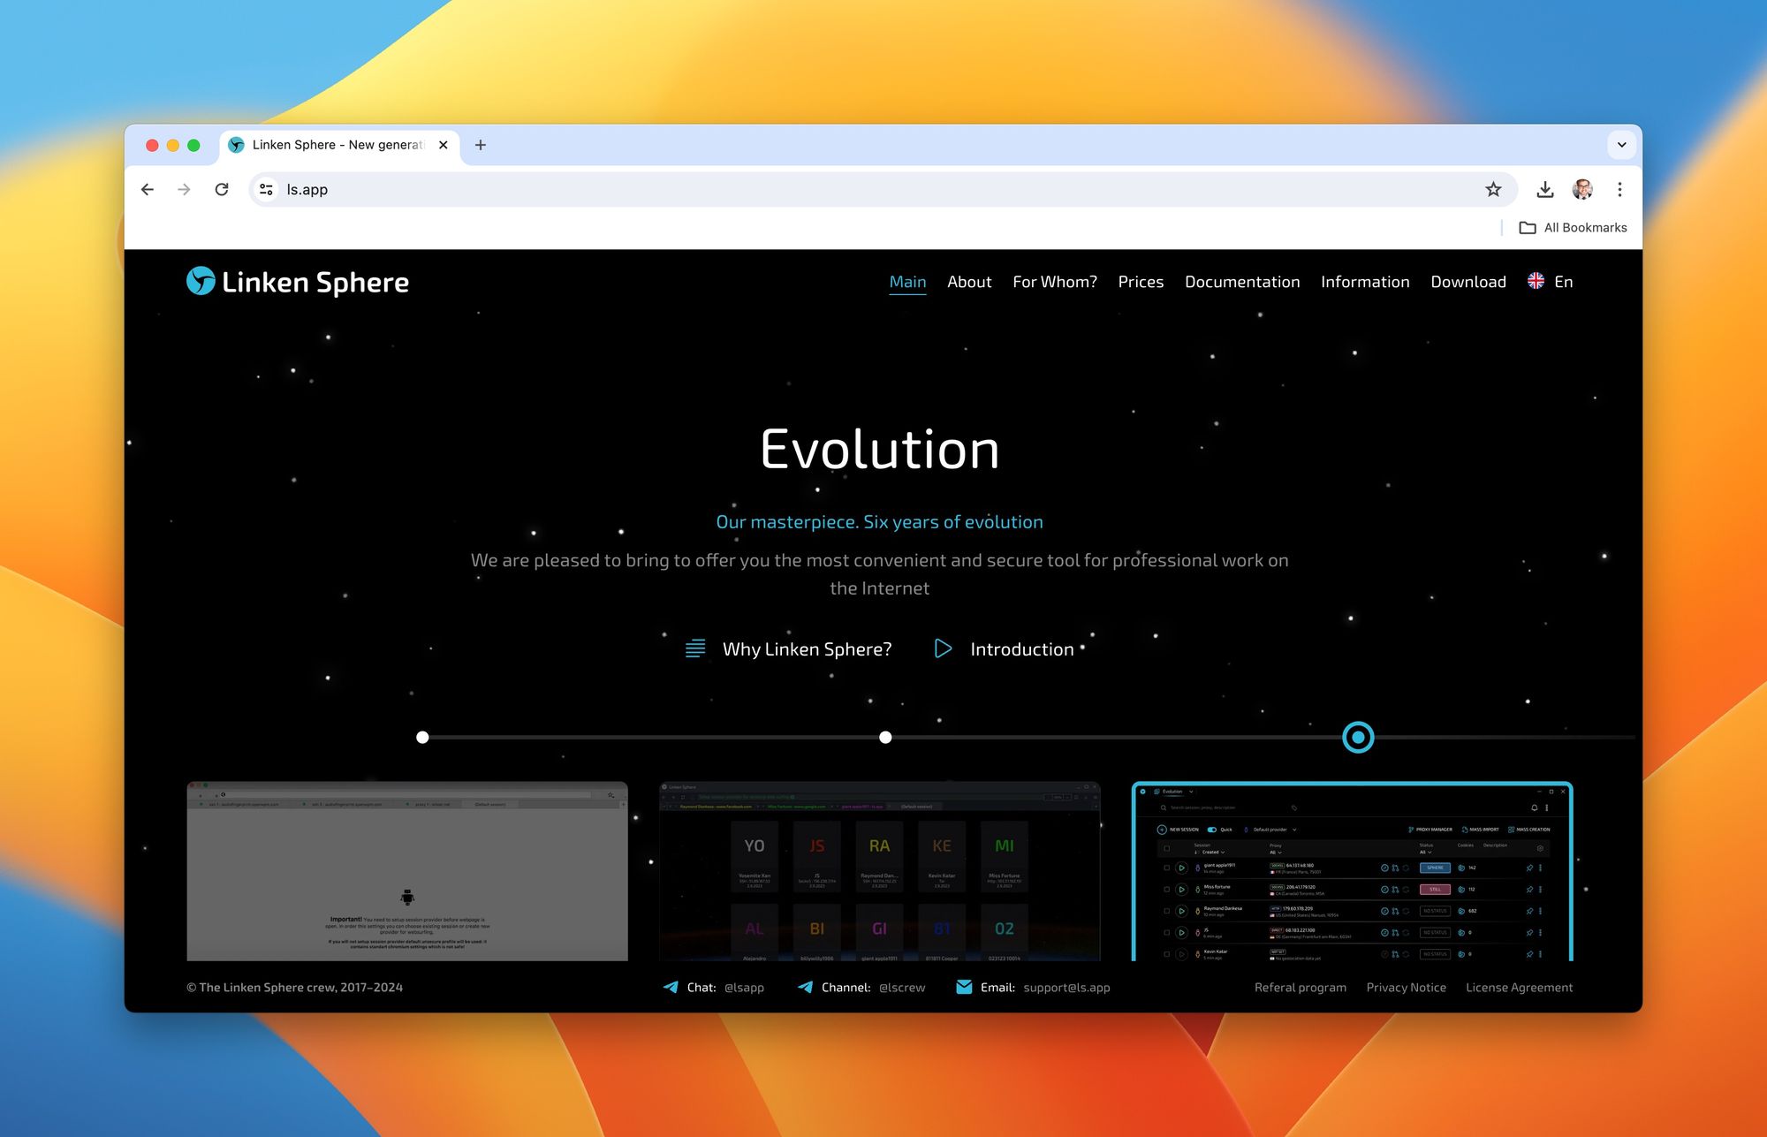This screenshot has height=1137, width=1767.
Task: Close the Linken Sphere browser tab
Action: (444, 145)
